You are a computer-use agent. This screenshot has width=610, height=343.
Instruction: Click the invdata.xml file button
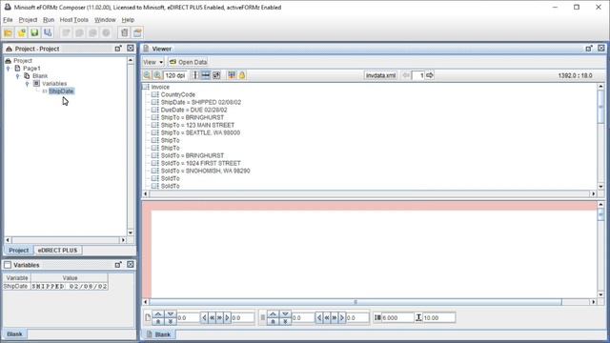381,75
